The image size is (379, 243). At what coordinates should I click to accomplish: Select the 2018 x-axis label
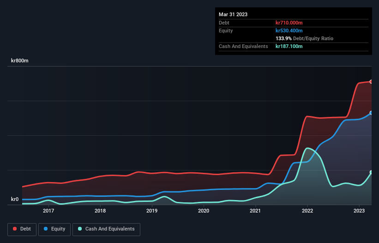coord(100,211)
